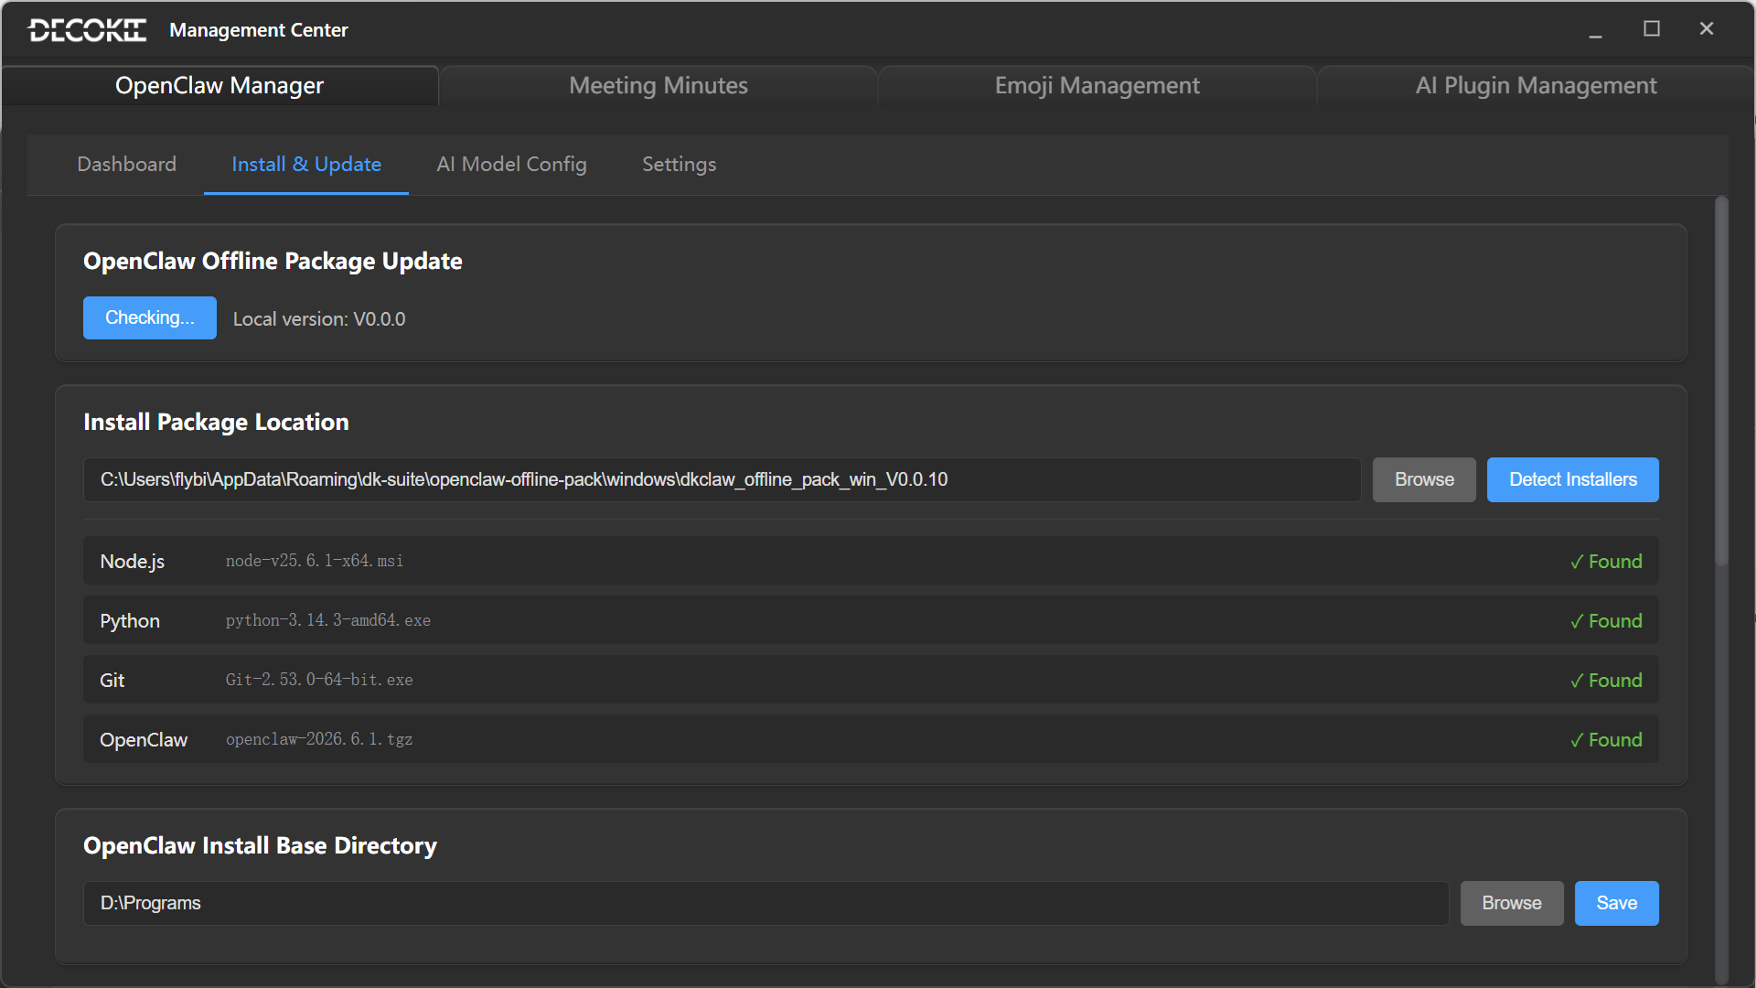Minimize the Management Center window
This screenshot has width=1756, height=988.
[1595, 29]
